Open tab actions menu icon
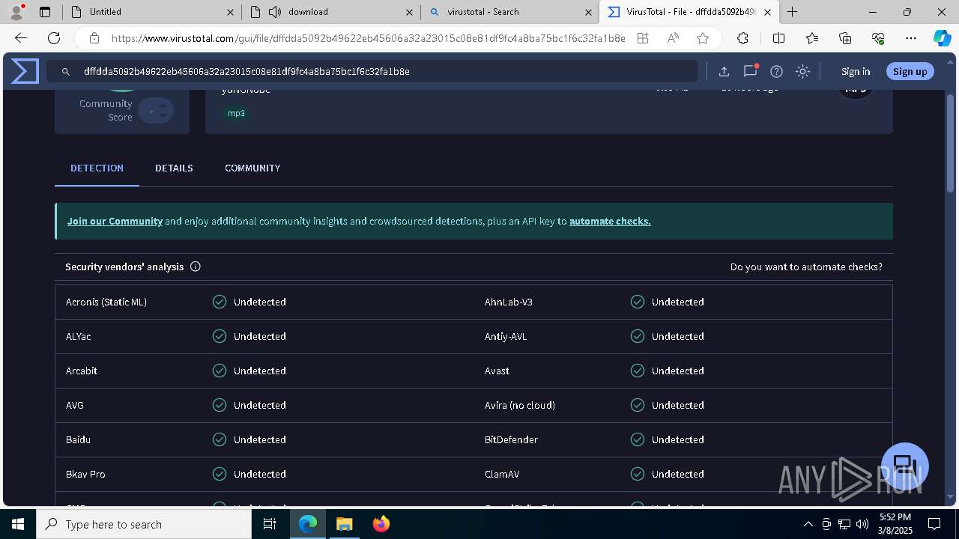The image size is (959, 539). [45, 12]
